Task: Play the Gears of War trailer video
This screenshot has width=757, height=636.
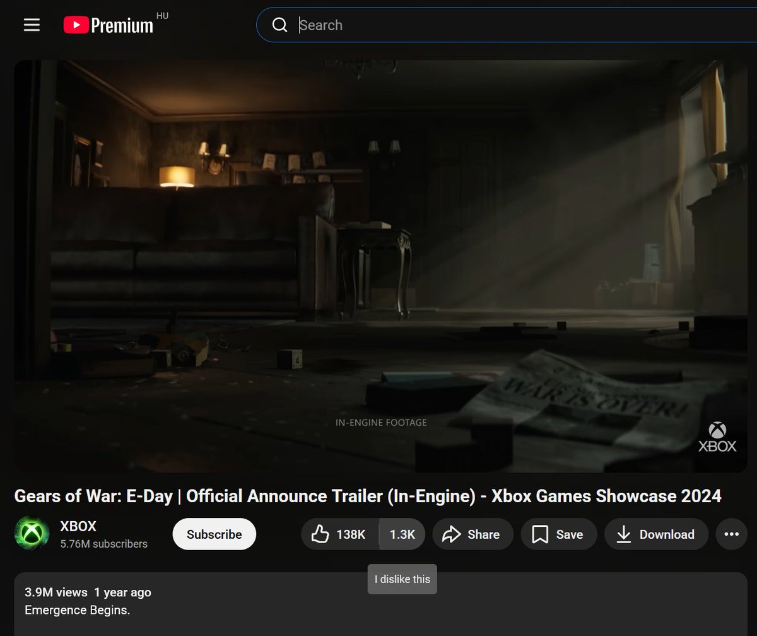Action: click(380, 266)
